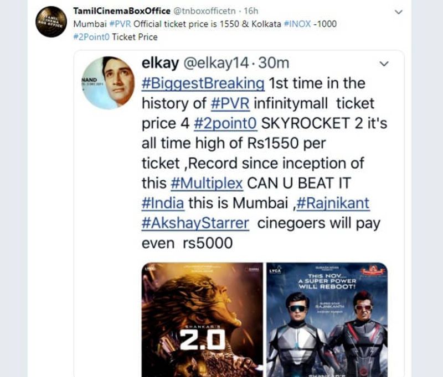Expand the elkay quoted tweet options chevron

click(x=384, y=64)
